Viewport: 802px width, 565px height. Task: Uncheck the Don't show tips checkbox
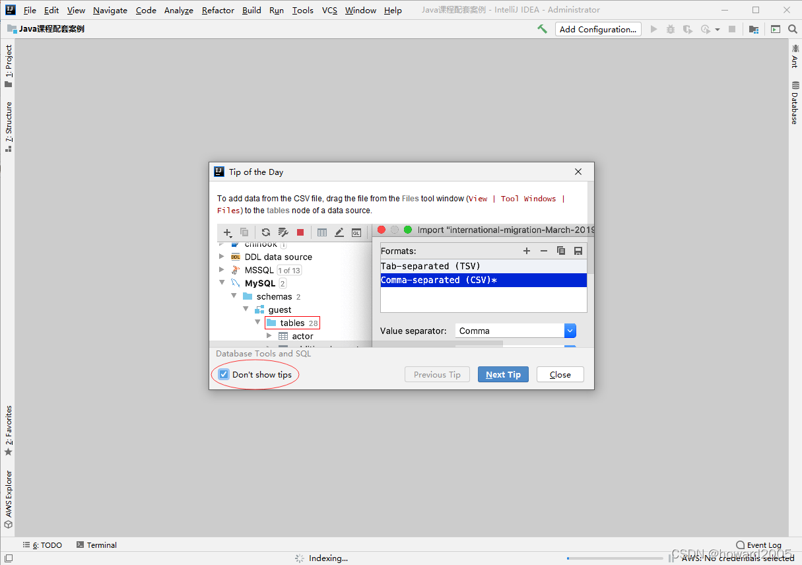click(224, 374)
